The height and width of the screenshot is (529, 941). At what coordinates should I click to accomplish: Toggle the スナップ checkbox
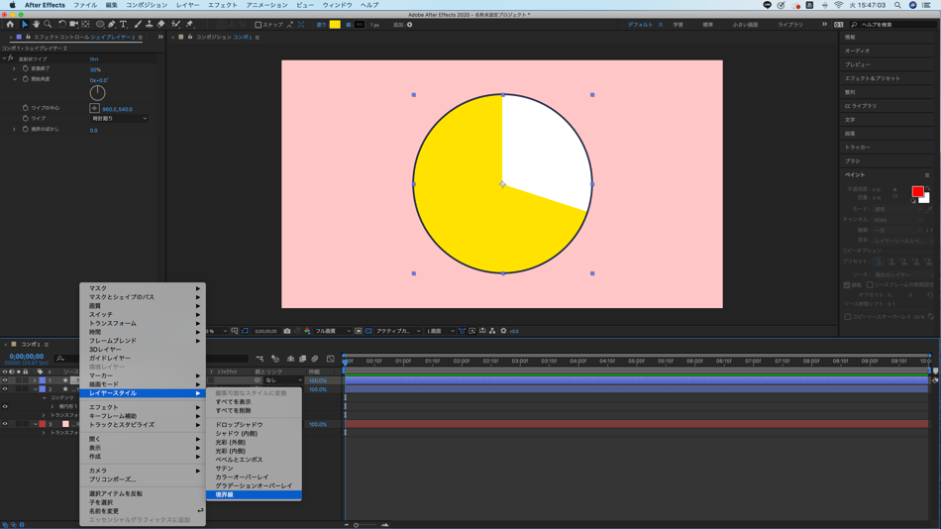click(259, 25)
